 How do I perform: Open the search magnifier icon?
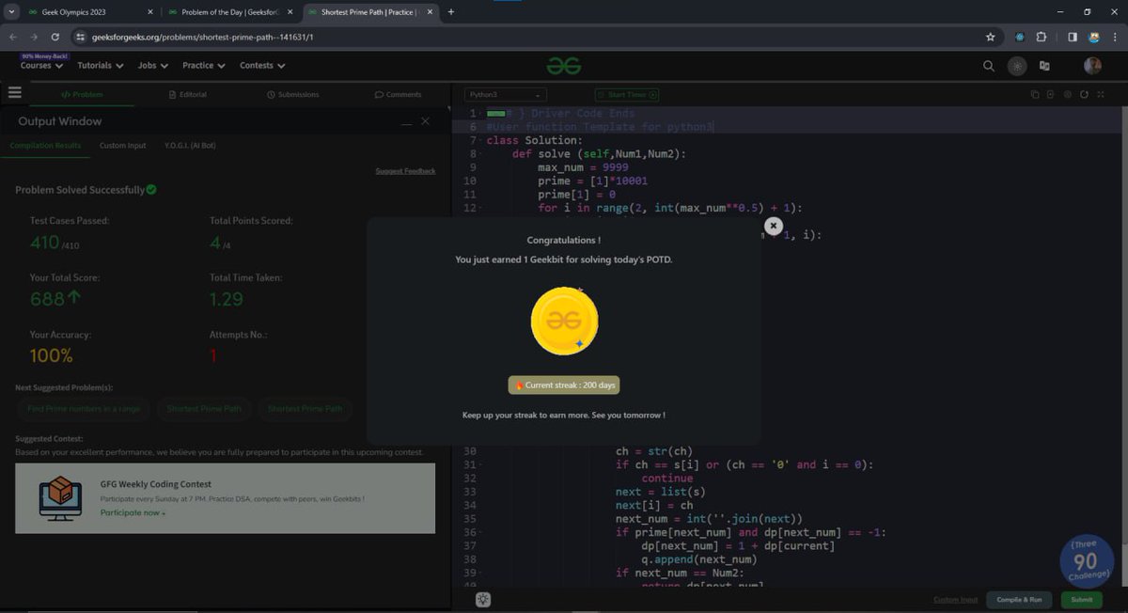[988, 66]
